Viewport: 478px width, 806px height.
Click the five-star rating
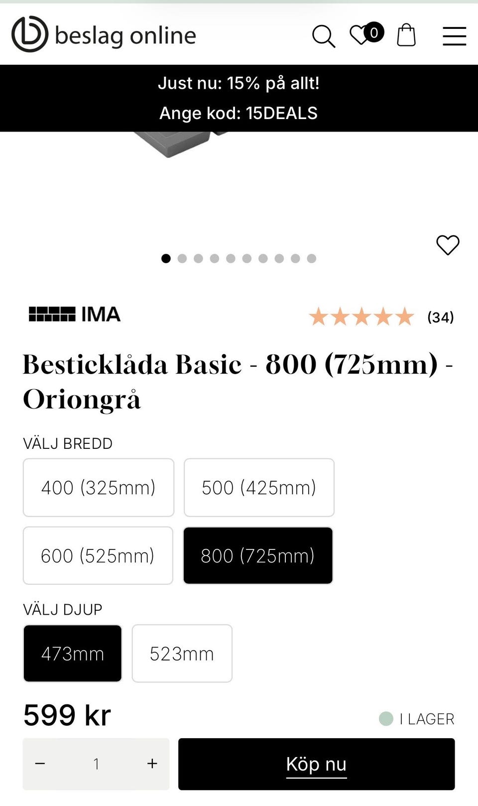tap(361, 317)
